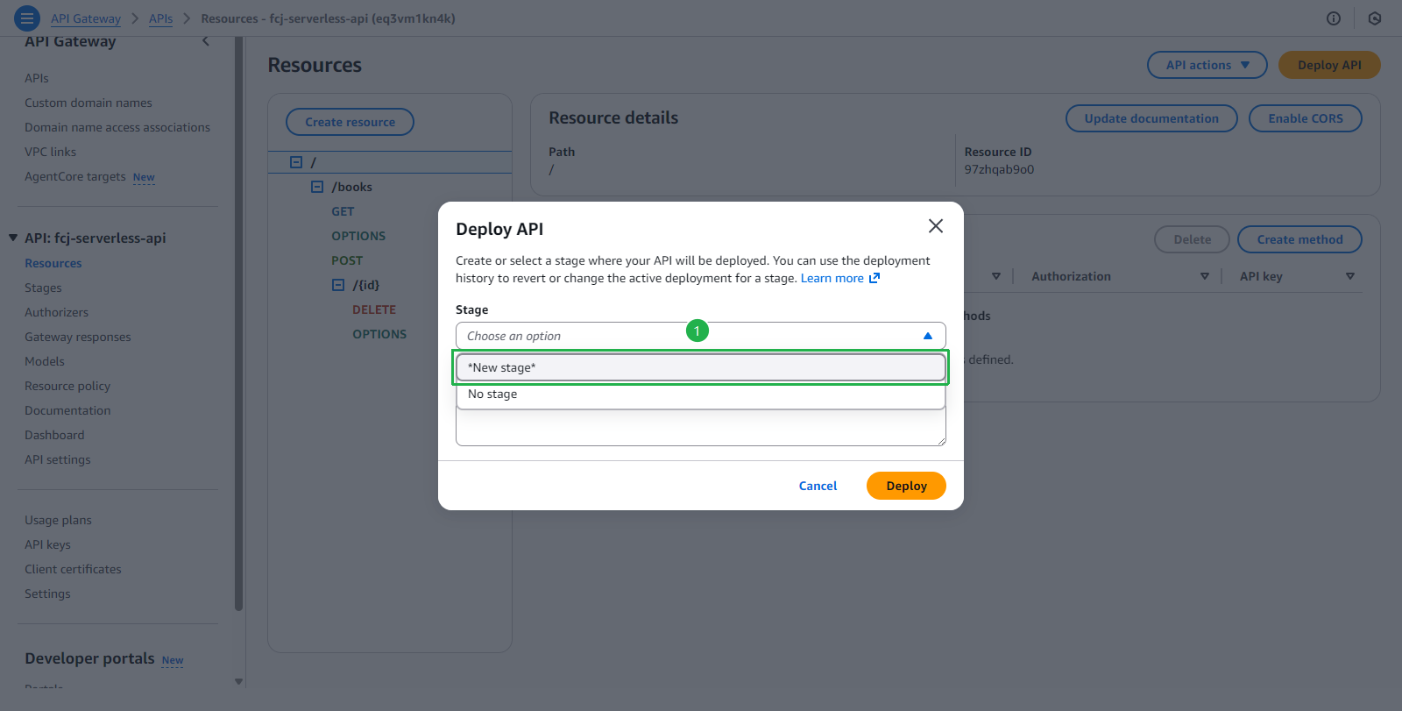Collapse the API: fcj-serverless-api section
The image size is (1402, 711).
(x=13, y=238)
